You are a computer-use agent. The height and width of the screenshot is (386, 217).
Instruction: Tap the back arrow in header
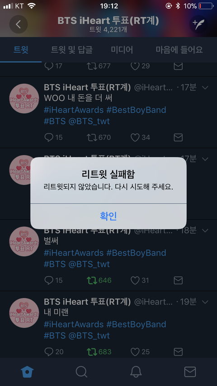pos(19,24)
